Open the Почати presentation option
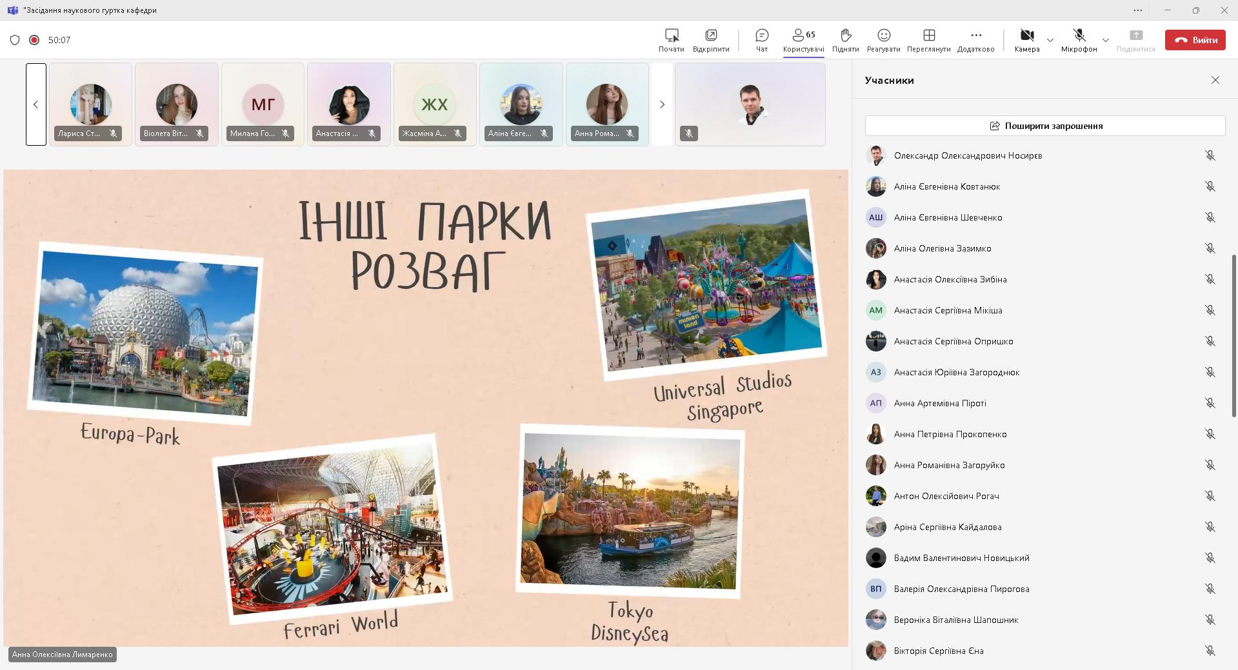The height and width of the screenshot is (670, 1238). [x=671, y=40]
